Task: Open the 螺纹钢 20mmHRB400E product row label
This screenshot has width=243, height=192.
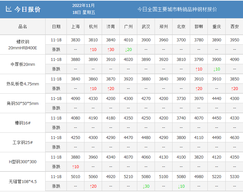Action: pos(23,45)
